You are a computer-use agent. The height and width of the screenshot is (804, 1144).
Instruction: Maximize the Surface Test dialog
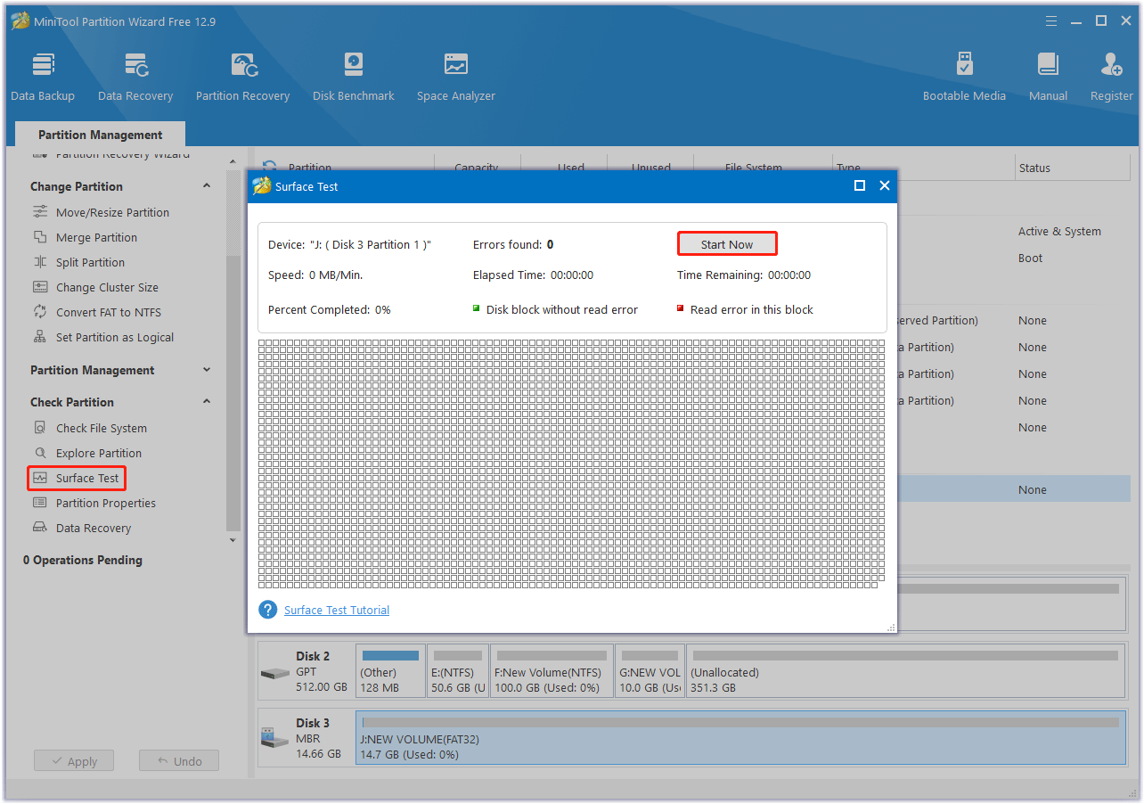860,185
